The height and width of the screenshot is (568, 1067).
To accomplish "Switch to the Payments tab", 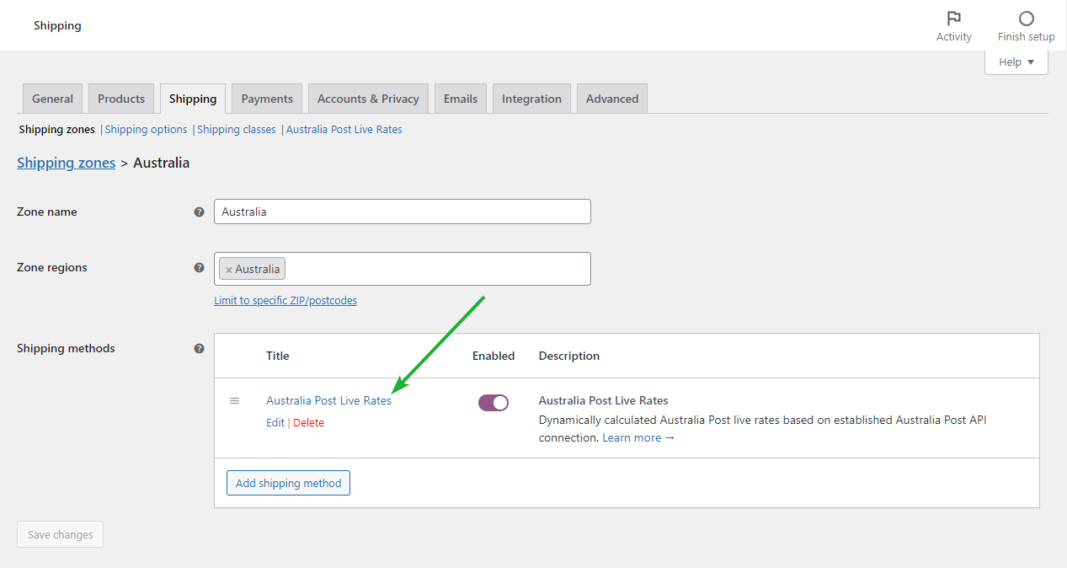I will [266, 98].
